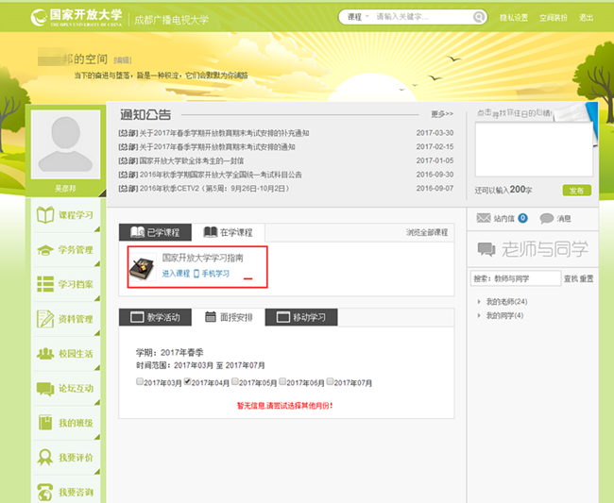Viewport: 614px width, 503px height.
Task: Click the 消息 label
Action: (x=564, y=219)
